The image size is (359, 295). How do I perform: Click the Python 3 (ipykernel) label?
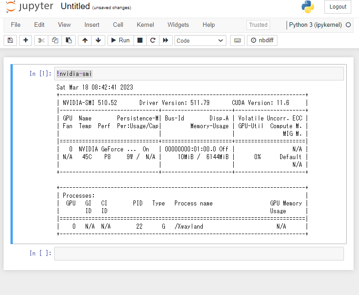coord(315,25)
